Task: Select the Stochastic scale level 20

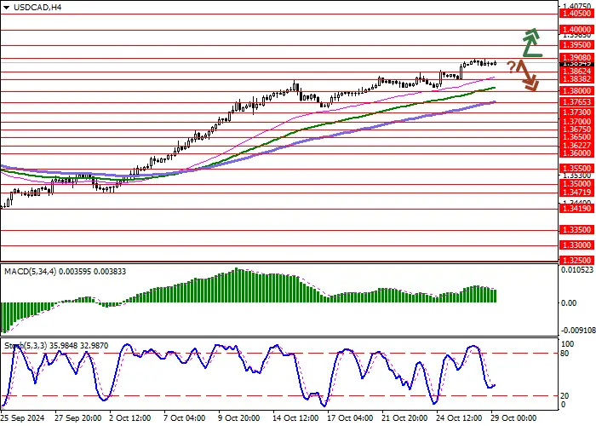Action: [x=564, y=396]
